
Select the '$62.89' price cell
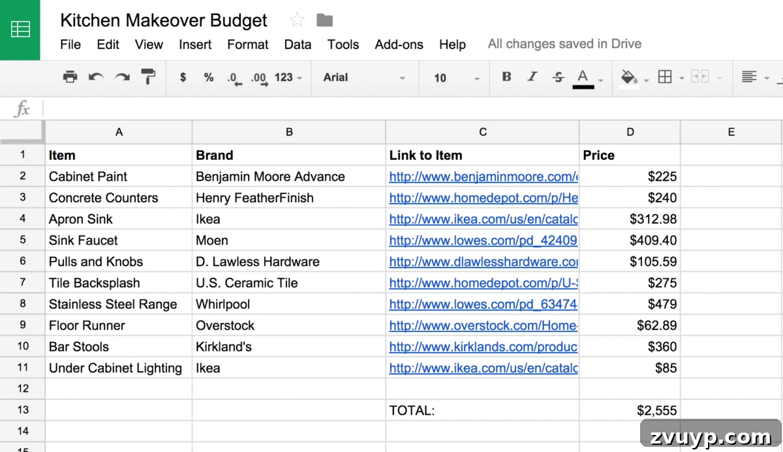(x=630, y=325)
